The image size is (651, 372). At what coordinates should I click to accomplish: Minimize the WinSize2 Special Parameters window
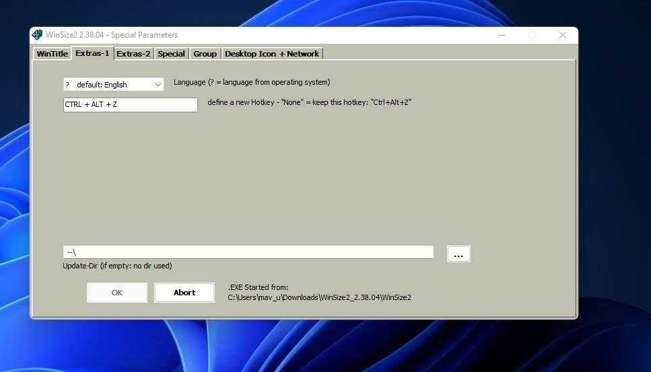[x=502, y=35]
